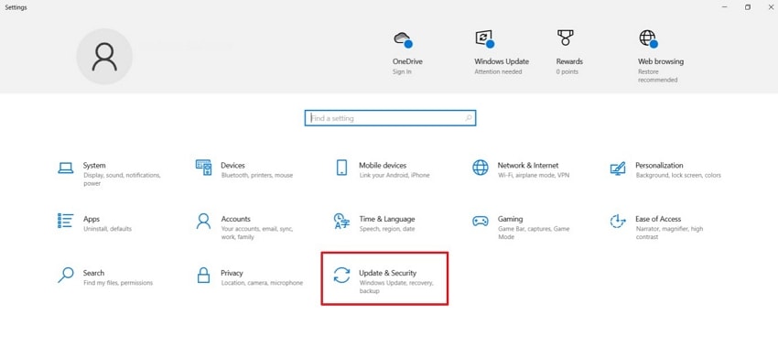Click 'Wi-Fi, airplane mode, VPN' description
The height and width of the screenshot is (358, 778).
click(533, 175)
